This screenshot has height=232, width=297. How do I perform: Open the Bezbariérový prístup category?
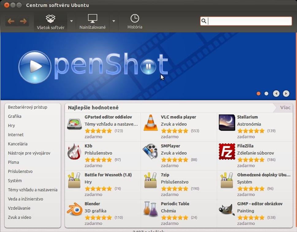[28, 107]
